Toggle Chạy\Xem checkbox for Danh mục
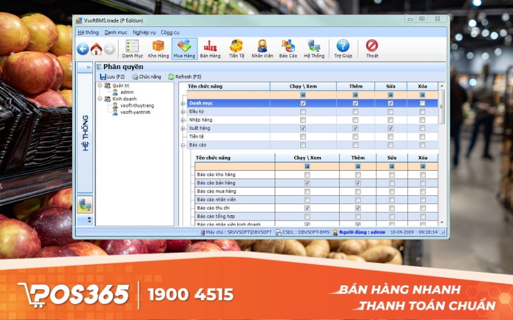The width and height of the screenshot is (513, 320). [303, 103]
